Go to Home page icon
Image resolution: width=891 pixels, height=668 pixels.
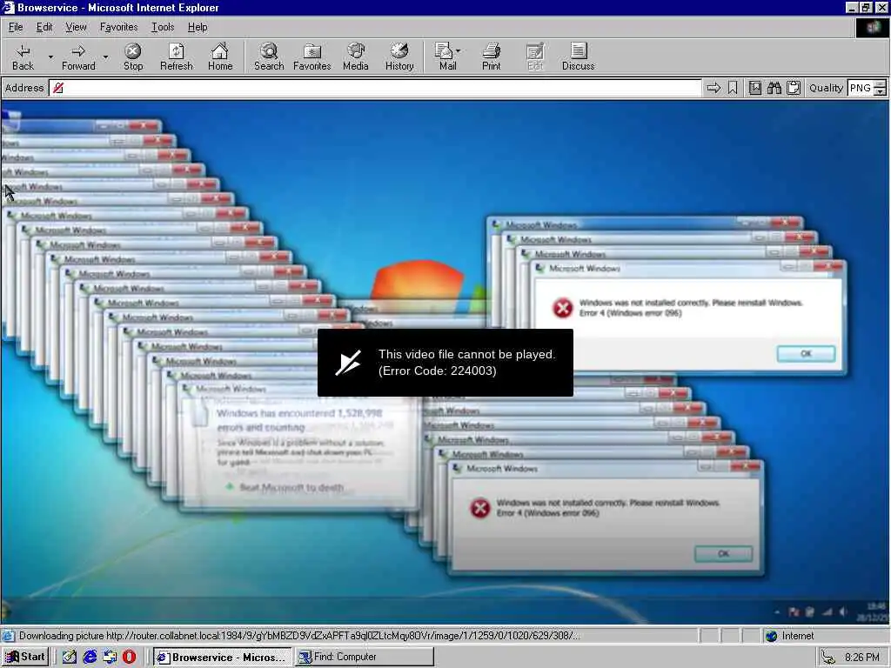(x=220, y=57)
